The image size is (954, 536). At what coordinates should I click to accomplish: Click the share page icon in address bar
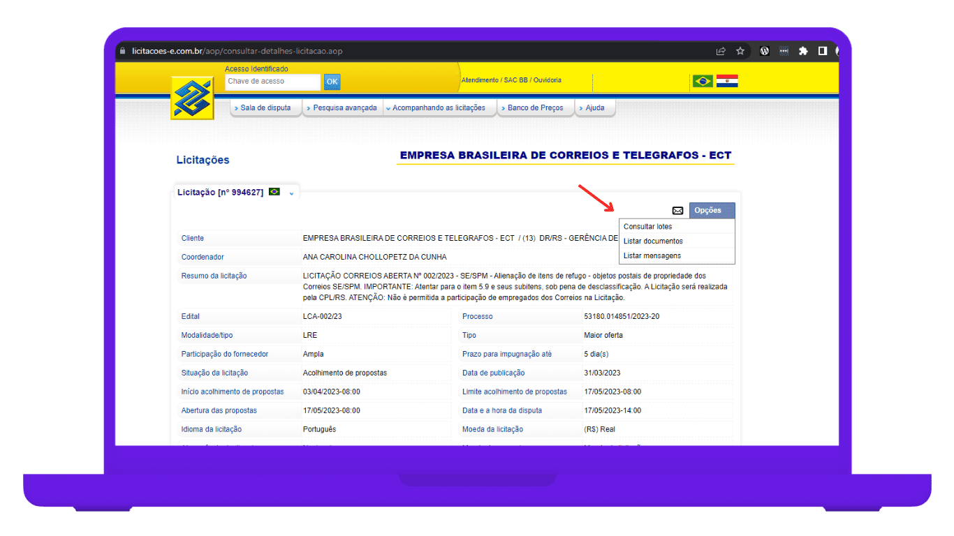[721, 51]
